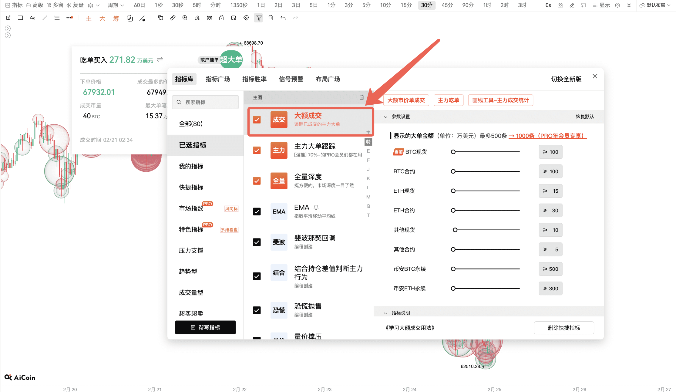
Task: Uncheck the EMA indicator checkbox
Action: pyautogui.click(x=257, y=211)
